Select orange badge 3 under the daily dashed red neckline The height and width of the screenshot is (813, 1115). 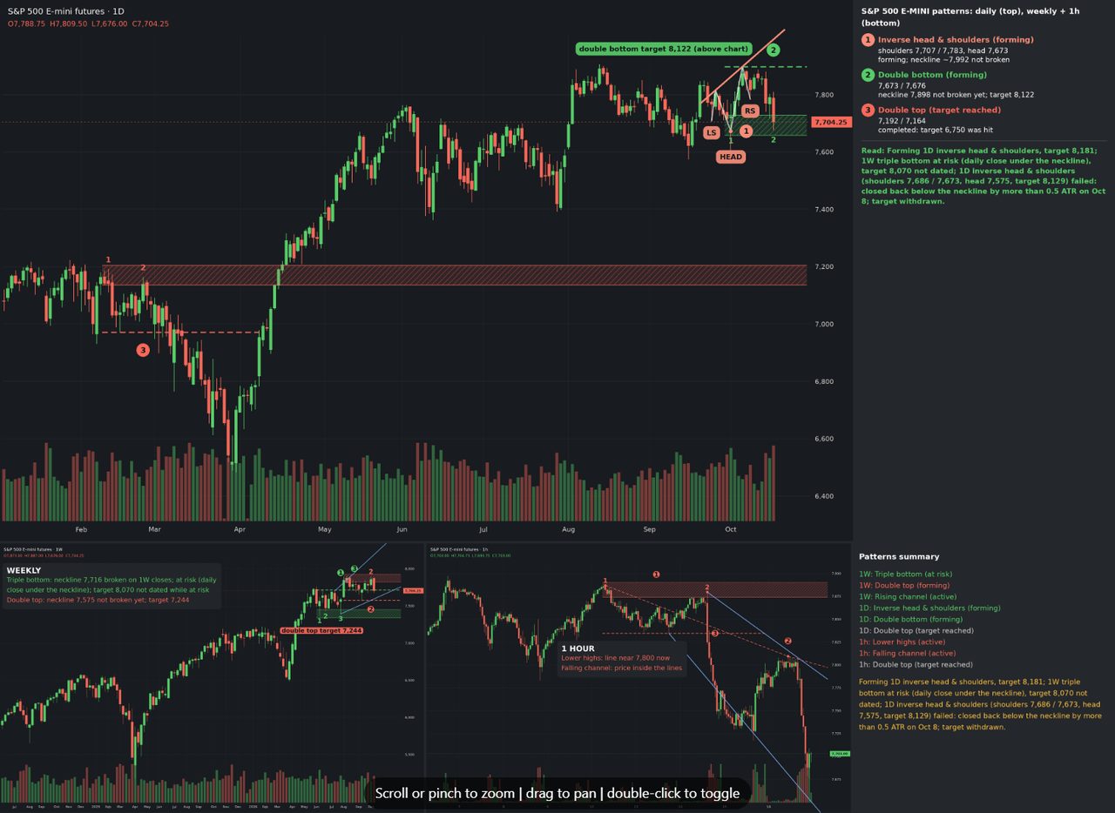tap(143, 350)
